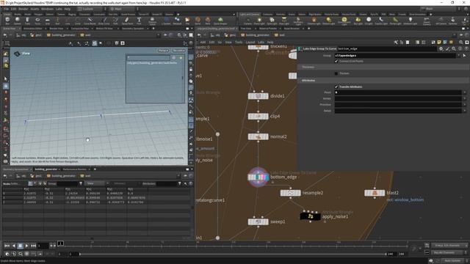Select the Tube shelf tool
The width and height of the screenshot is (470, 264).
point(27,21)
